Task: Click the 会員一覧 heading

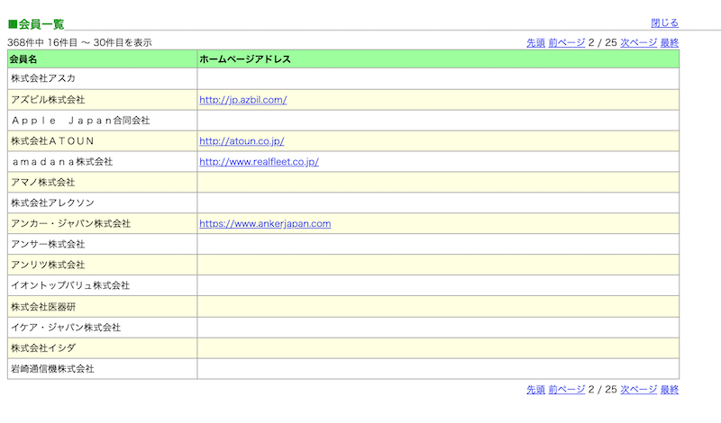Action: (36, 24)
